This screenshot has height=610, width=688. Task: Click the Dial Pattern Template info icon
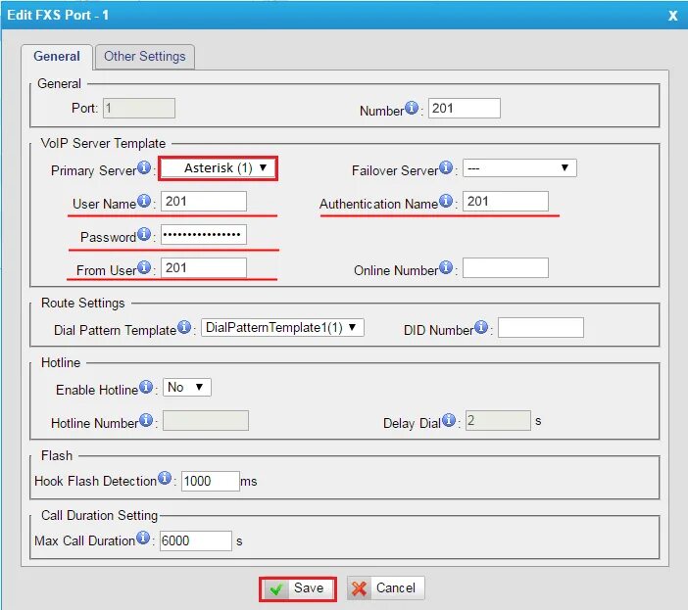184,327
